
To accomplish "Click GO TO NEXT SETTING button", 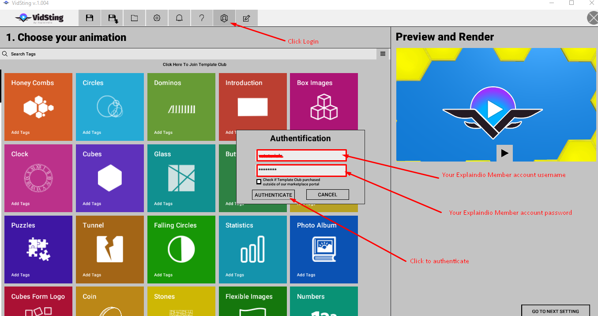I will (556, 311).
